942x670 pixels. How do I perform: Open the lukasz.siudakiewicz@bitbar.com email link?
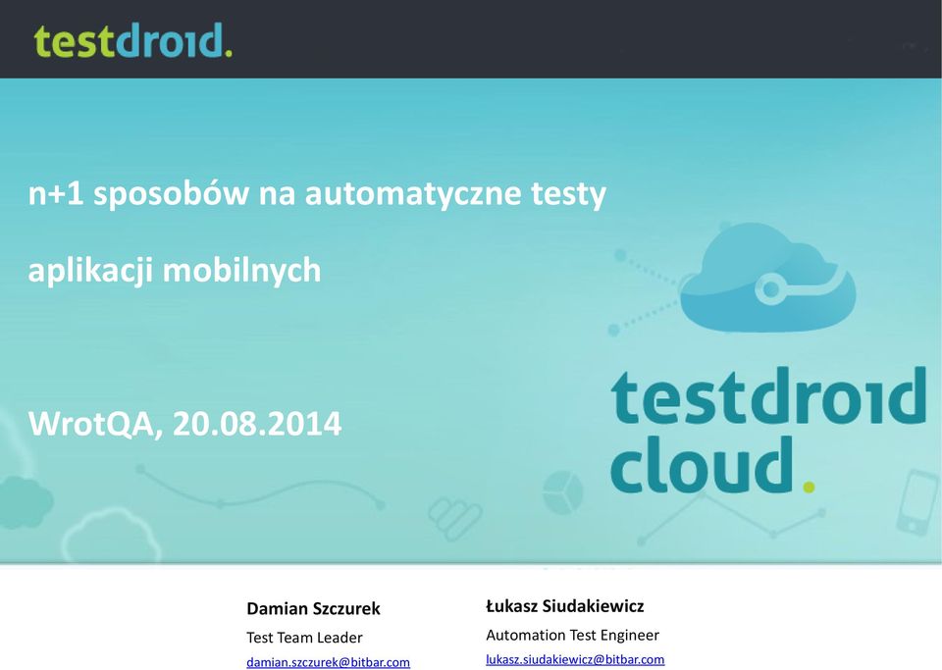tap(575, 659)
